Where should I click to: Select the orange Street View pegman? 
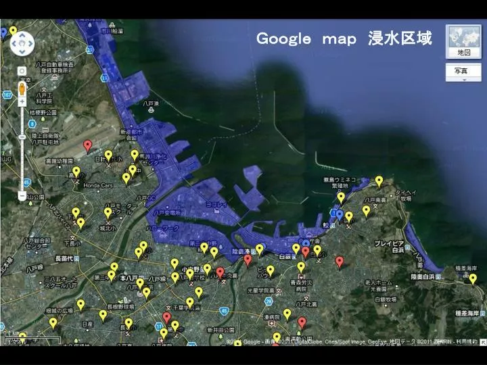(x=22, y=89)
